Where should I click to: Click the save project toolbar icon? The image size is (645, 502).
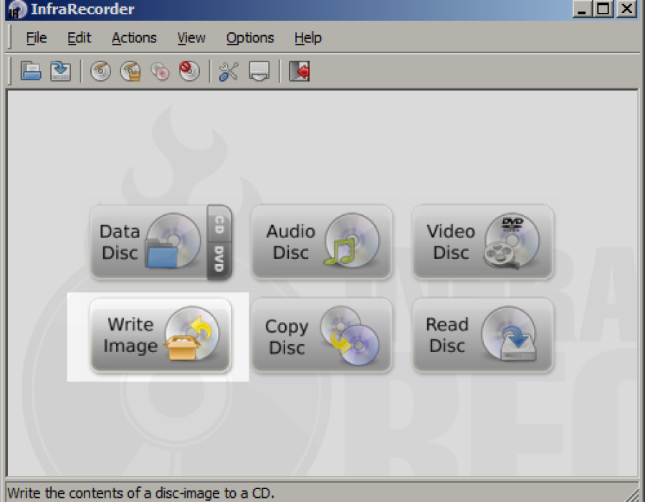(60, 71)
